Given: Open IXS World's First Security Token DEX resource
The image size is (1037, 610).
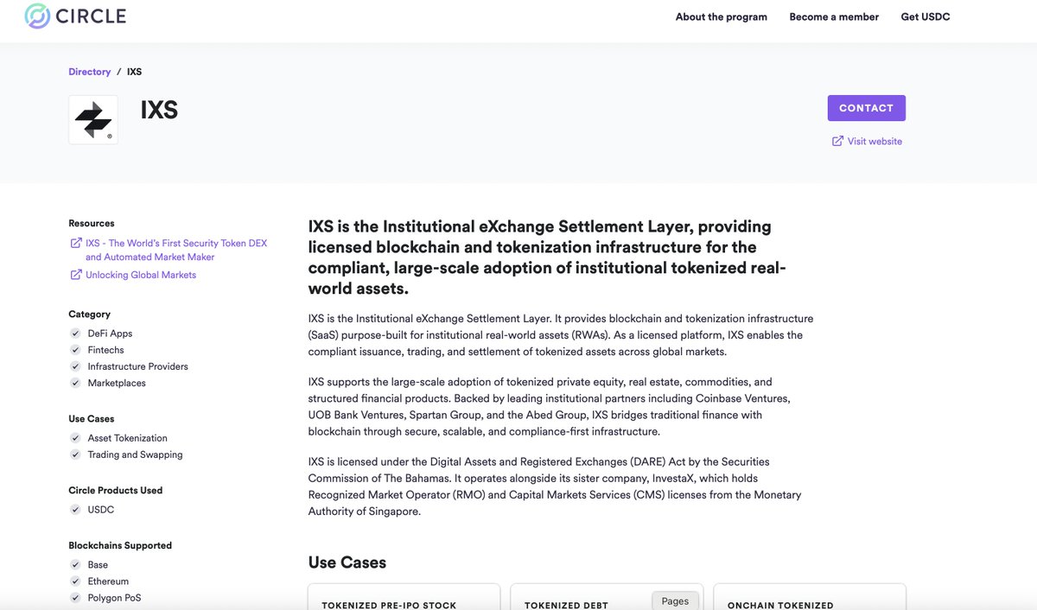Looking at the screenshot, I should [176, 250].
